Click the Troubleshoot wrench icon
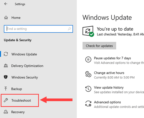 coord(6,100)
